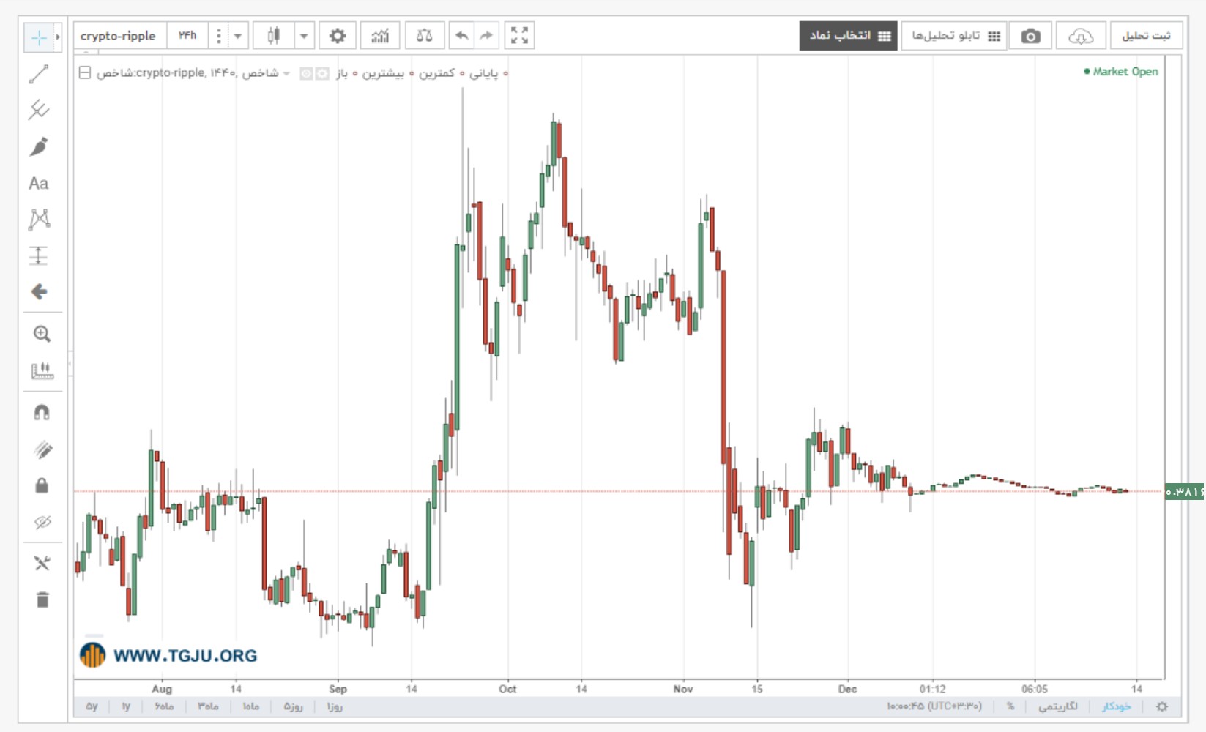Click the انتخاب نماد button
Screen dimensions: 1206x732
[x=848, y=36]
